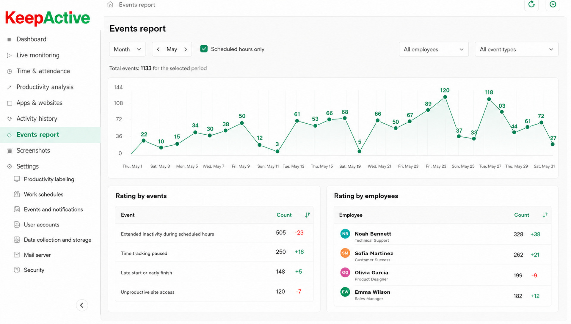The height and width of the screenshot is (324, 571).
Task: Open Time & attendance page
Action: (43, 71)
